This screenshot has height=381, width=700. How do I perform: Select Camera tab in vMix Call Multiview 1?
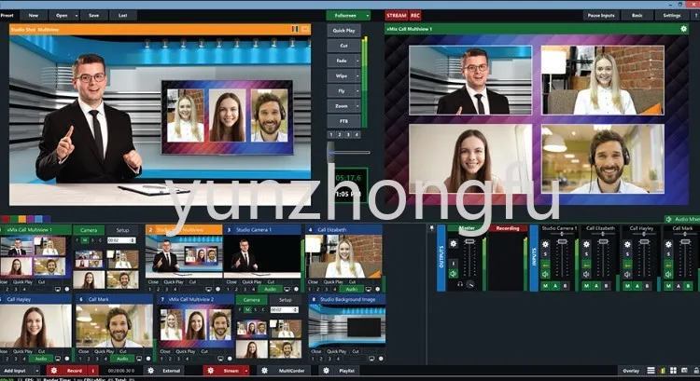89,230
